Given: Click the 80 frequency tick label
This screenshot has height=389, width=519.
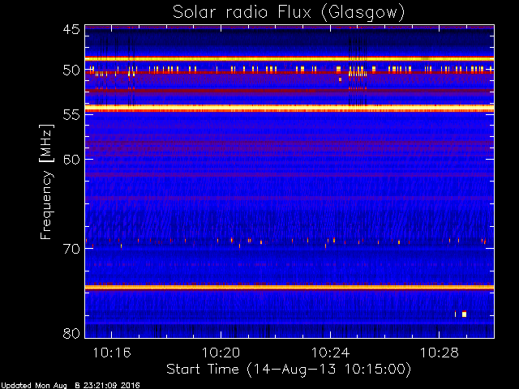Looking at the screenshot, I should click(x=71, y=333).
